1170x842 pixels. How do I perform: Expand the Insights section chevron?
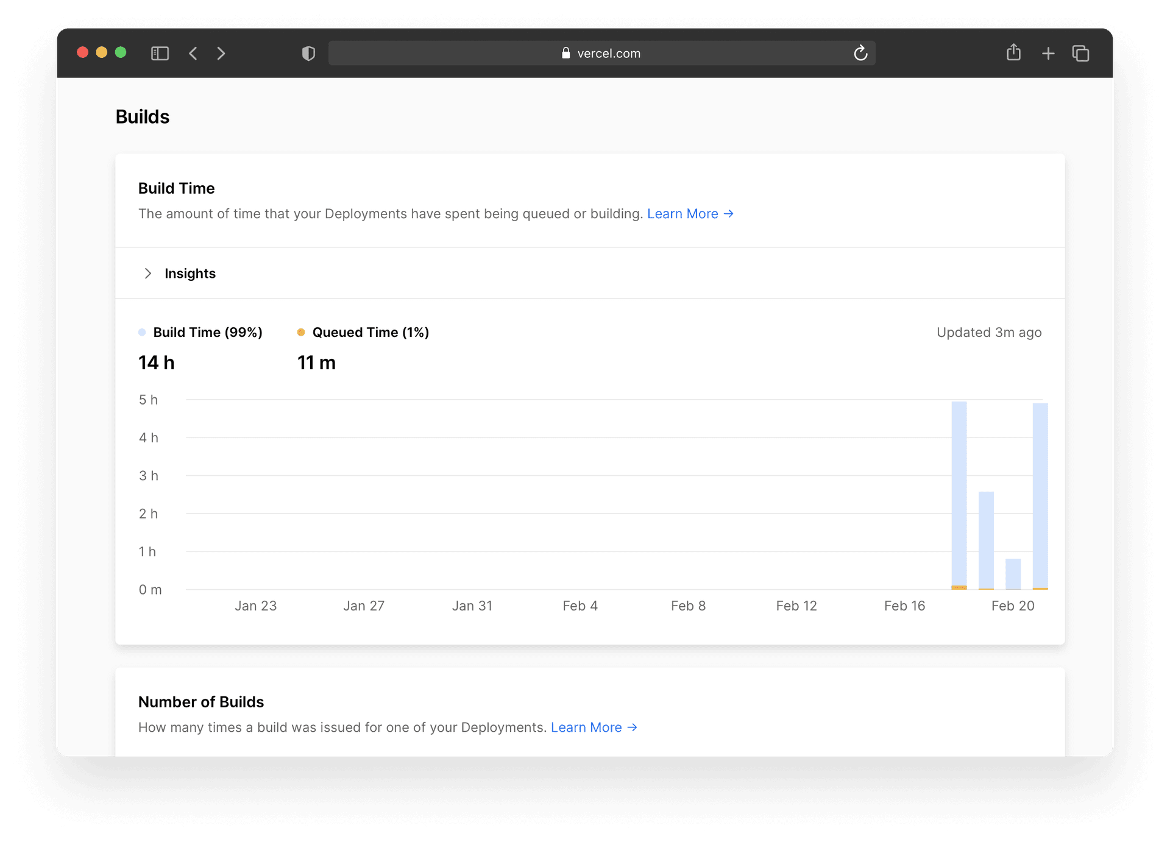point(147,274)
